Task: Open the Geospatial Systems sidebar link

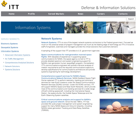Action: click(9, 47)
